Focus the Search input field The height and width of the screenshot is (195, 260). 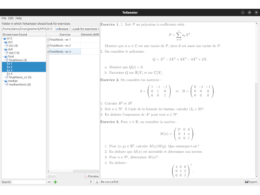pos(29,182)
